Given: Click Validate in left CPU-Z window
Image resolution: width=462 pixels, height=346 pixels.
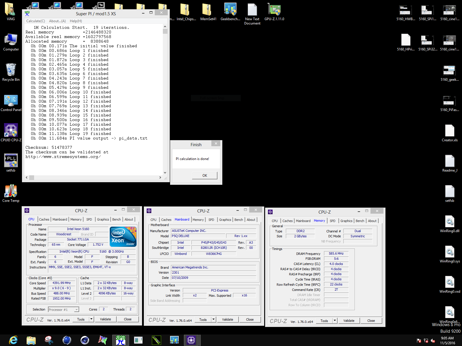Looking at the screenshot, I should tap(105, 319).
